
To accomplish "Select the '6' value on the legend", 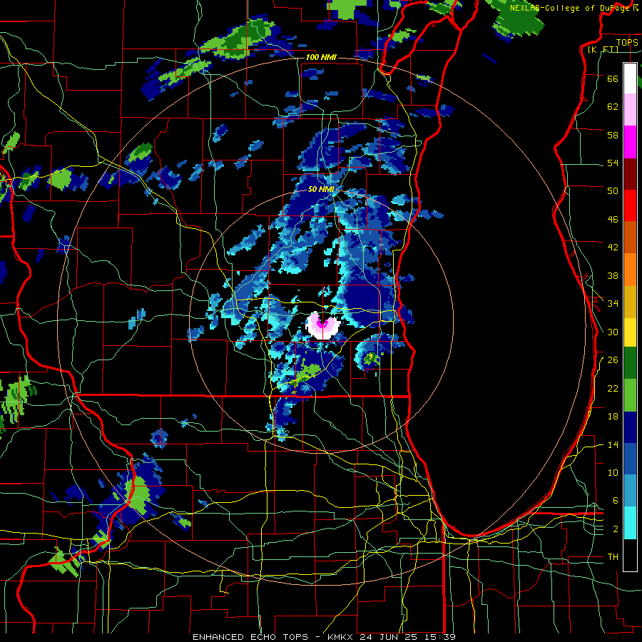I will (x=616, y=501).
